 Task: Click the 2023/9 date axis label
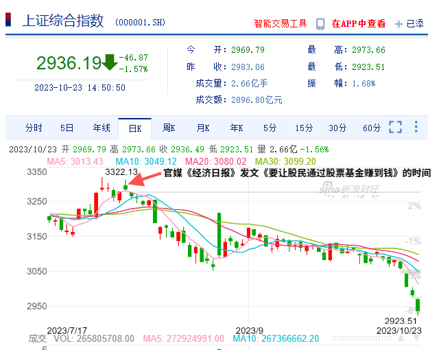click(249, 330)
